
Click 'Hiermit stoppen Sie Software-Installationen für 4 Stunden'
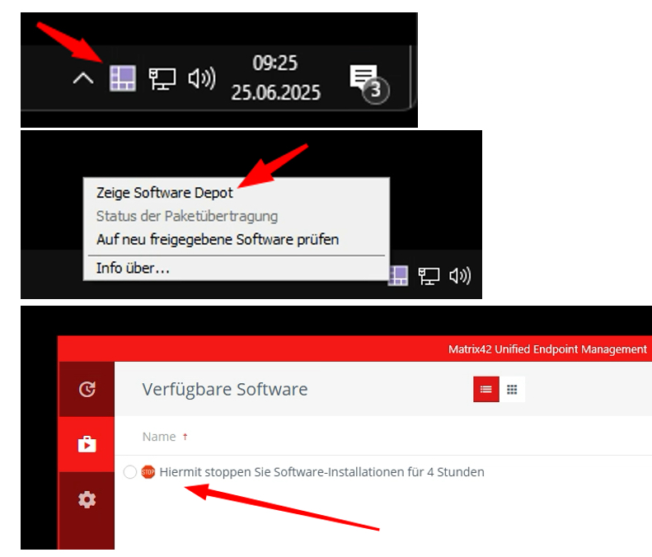321,472
